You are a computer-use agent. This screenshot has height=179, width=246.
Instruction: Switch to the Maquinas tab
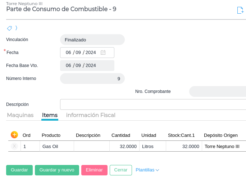(20, 115)
